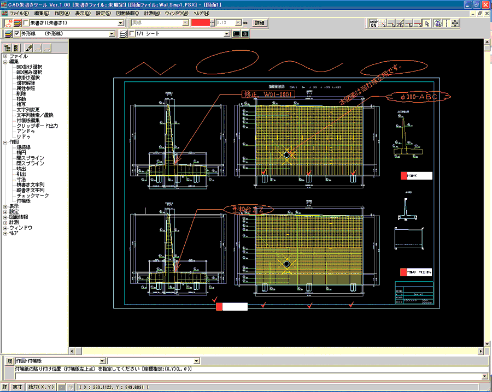Screen dimensions: 492x392
Task: Toggle the checkbox beside 朱書き1 layer
Action: 25,23
